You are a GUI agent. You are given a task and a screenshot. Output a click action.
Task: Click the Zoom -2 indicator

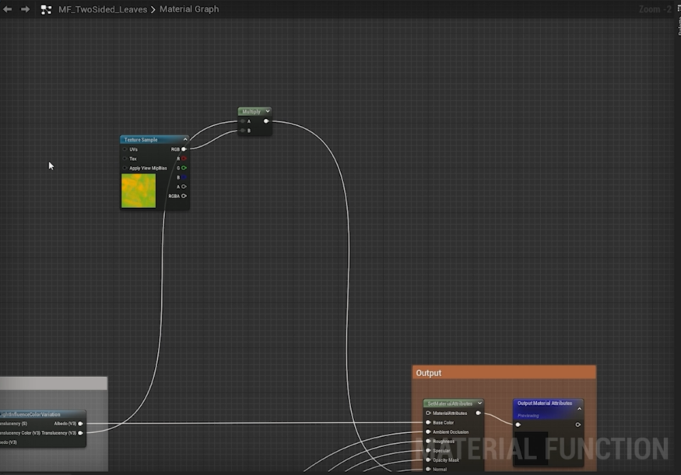(x=655, y=9)
